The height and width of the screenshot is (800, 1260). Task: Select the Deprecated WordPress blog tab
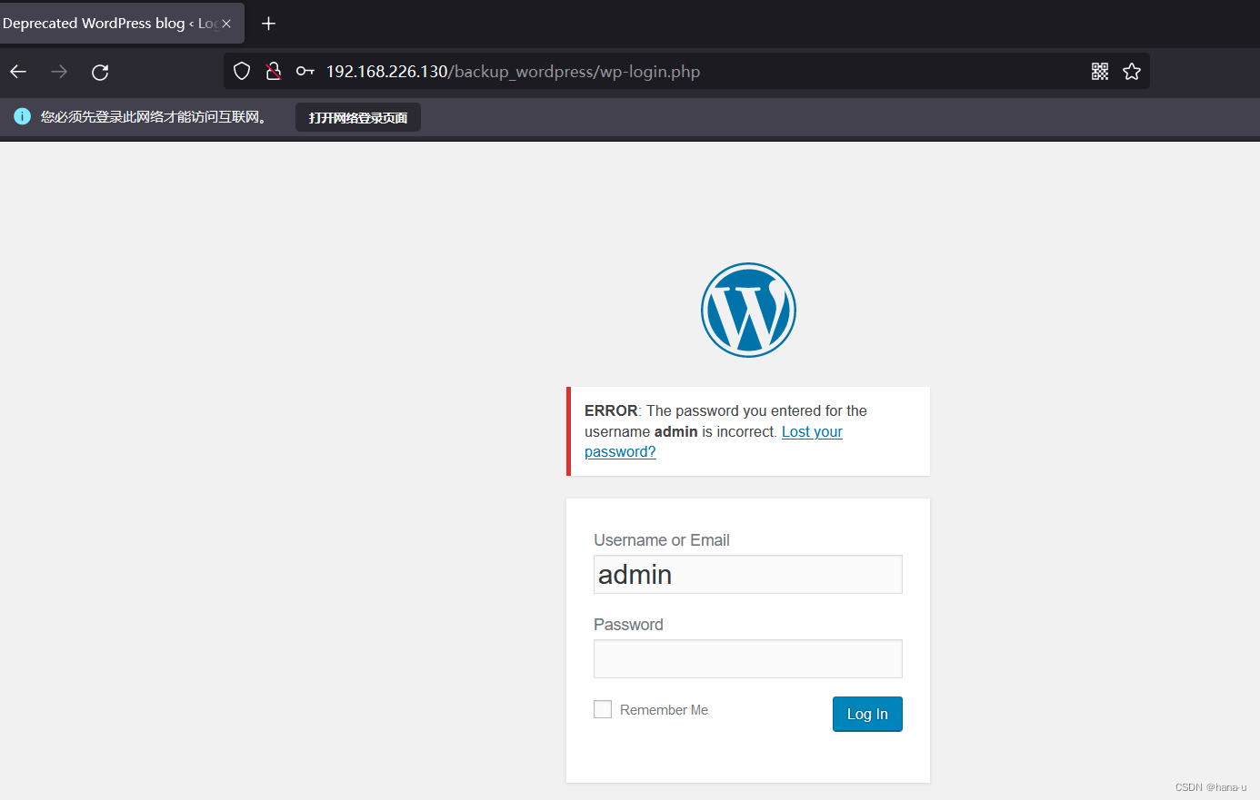tap(122, 24)
